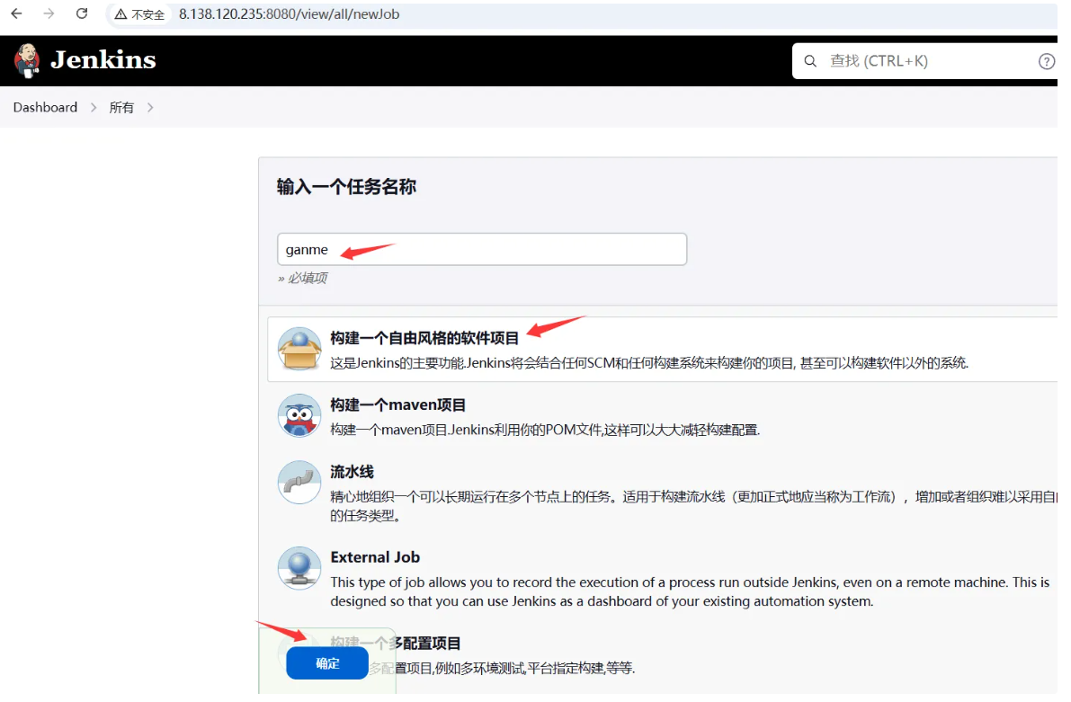
Task: Click the pipeline pipe icon
Action: click(x=299, y=482)
